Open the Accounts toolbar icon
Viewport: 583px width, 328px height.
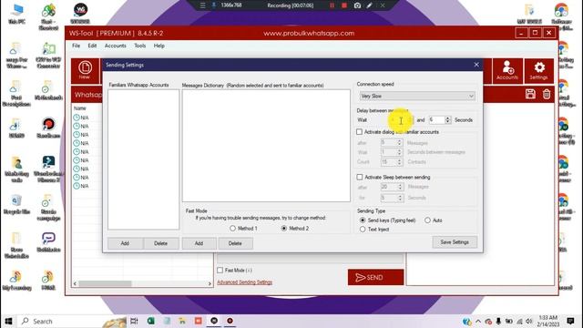(x=507, y=70)
